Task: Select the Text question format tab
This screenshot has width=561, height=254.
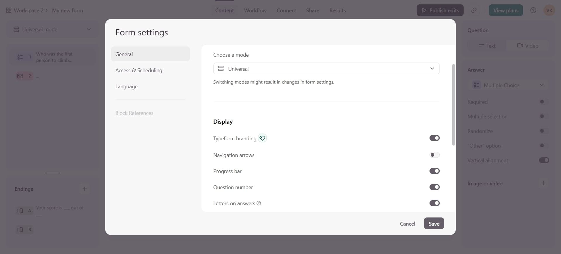Action: tap(487, 46)
